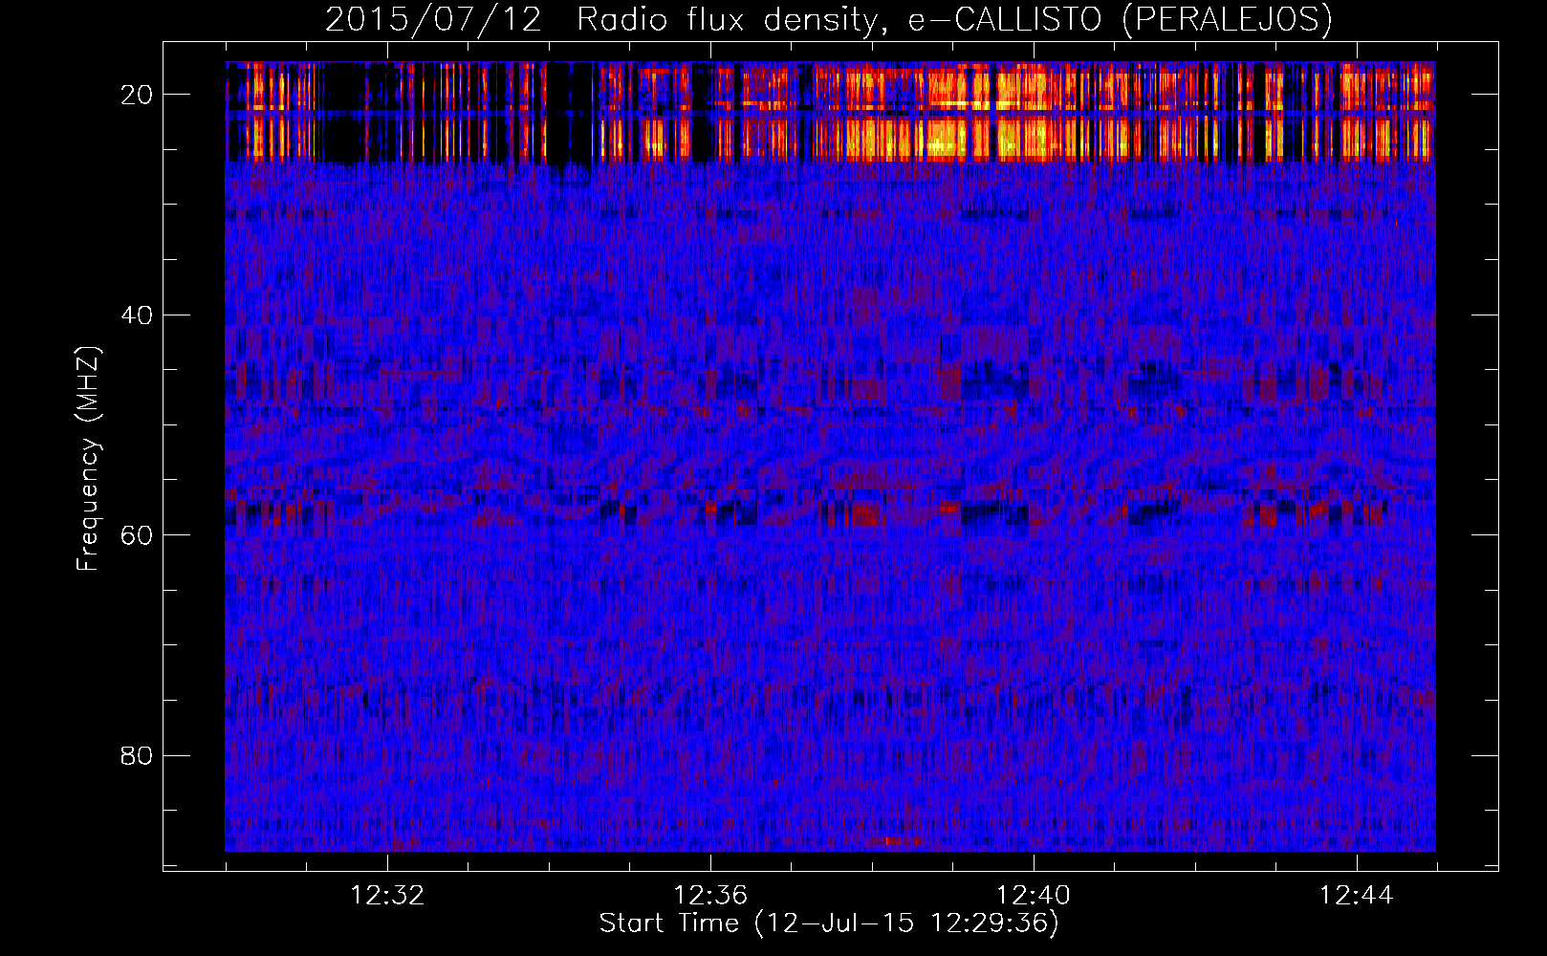Click the date "2015/07/12" in the title
This screenshot has height=956, width=1547.
tap(434, 20)
